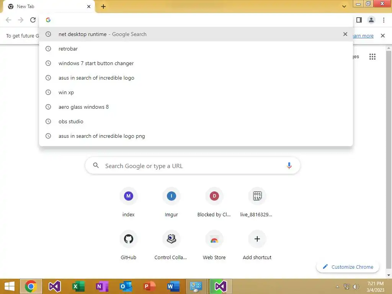Choose the win xp suggestion

point(196,92)
